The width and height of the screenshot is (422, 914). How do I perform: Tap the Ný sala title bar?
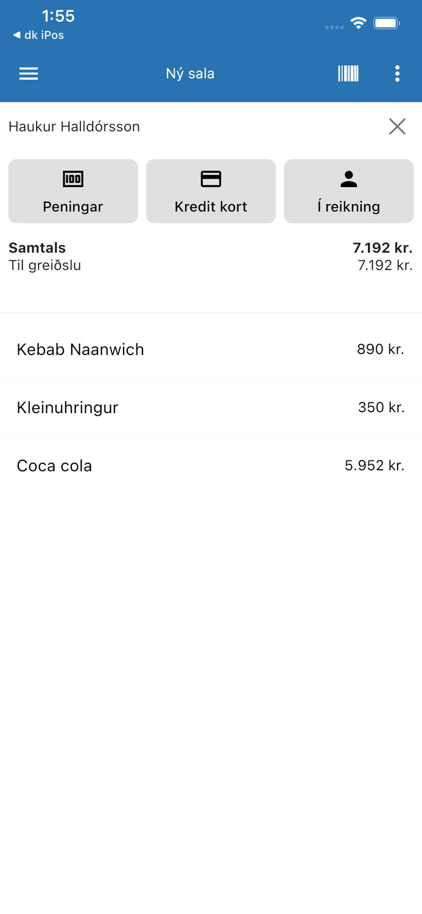coord(189,73)
